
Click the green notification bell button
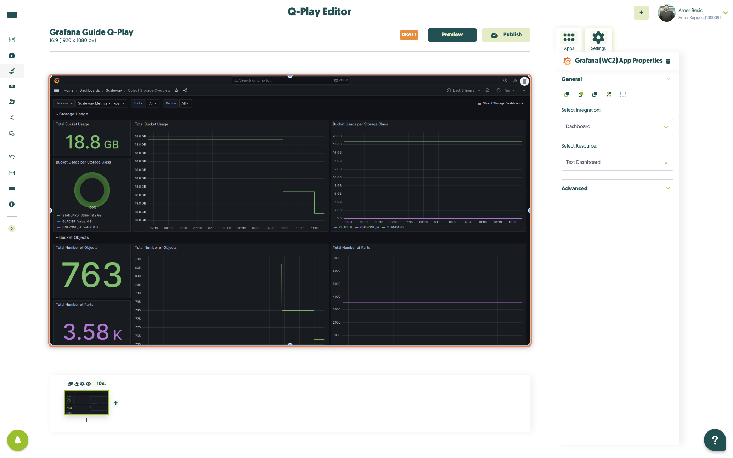click(x=18, y=440)
